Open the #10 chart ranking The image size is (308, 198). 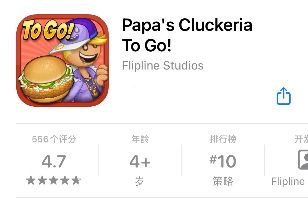(x=223, y=161)
